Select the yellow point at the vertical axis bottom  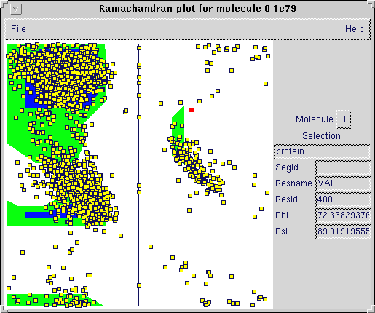point(139,285)
